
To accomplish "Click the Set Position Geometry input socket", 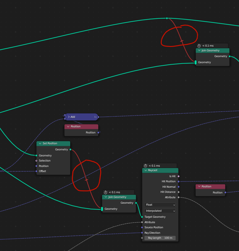I will coord(36,156).
